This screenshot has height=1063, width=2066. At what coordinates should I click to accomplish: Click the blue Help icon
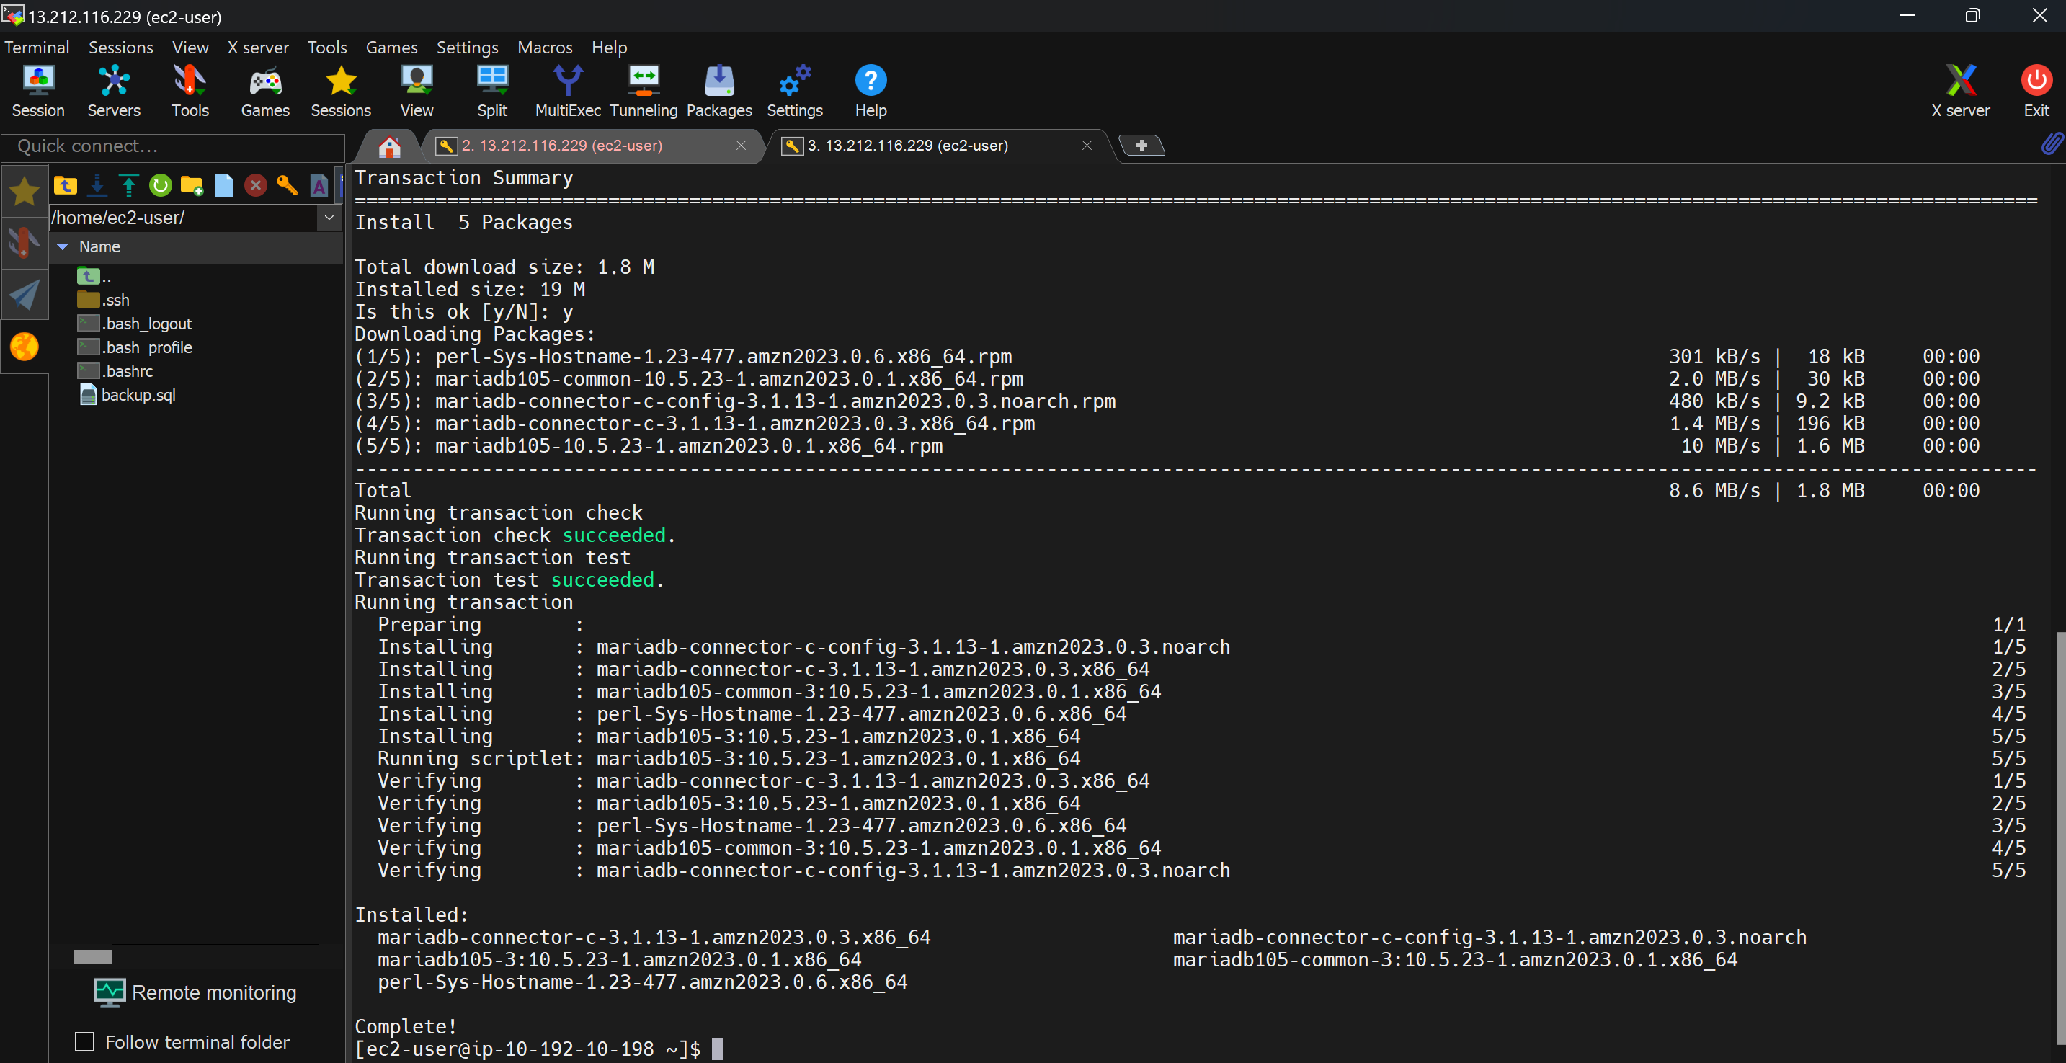point(871,91)
